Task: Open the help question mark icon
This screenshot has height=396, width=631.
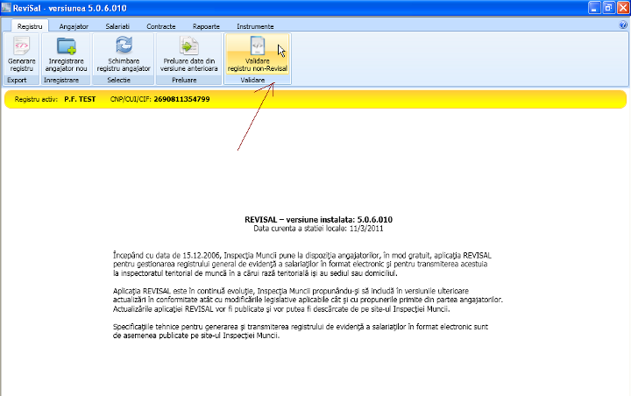Action: [x=623, y=25]
